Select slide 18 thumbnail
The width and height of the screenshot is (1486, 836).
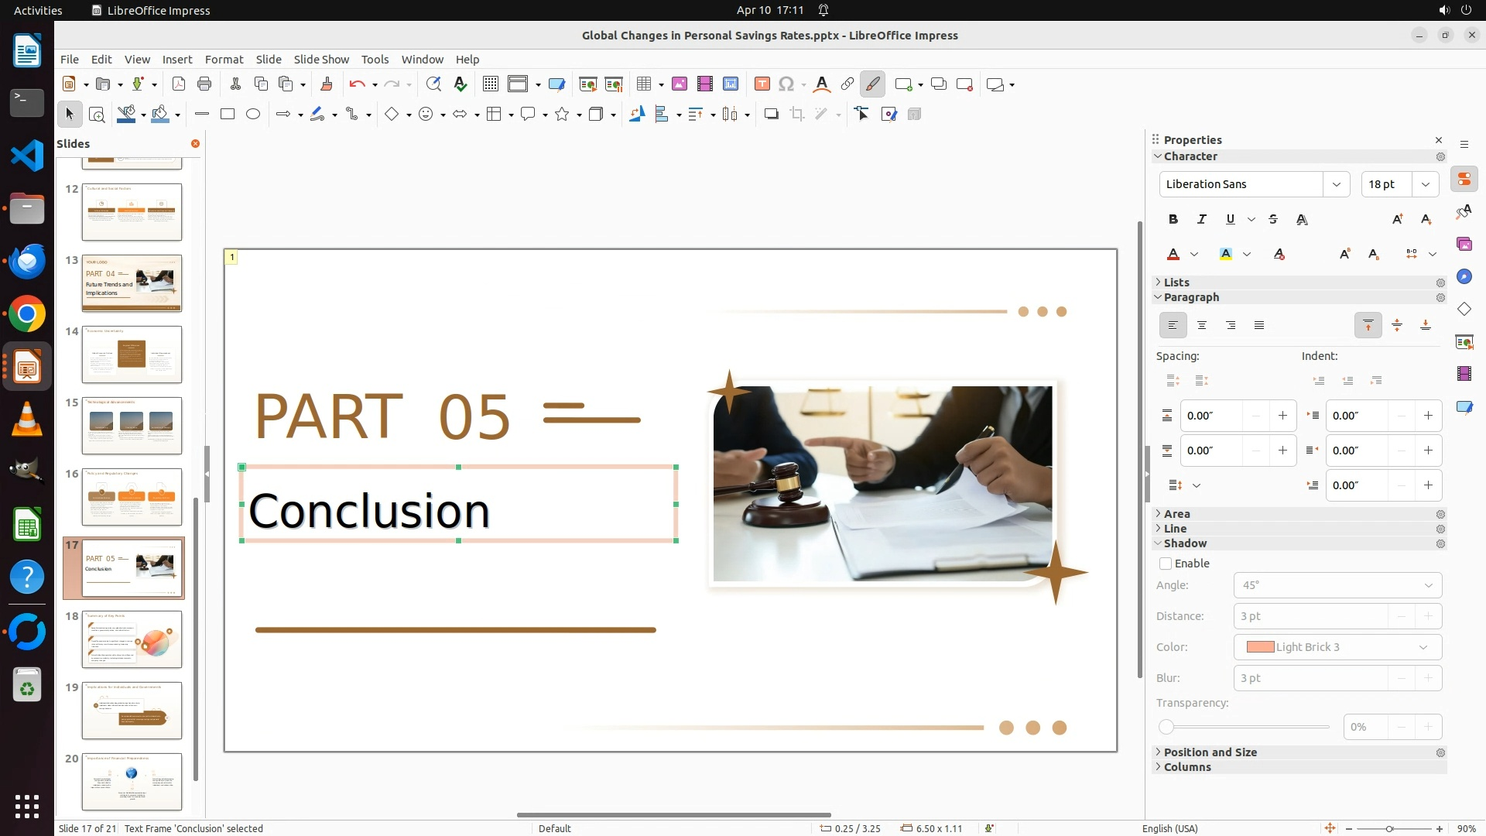(x=132, y=639)
